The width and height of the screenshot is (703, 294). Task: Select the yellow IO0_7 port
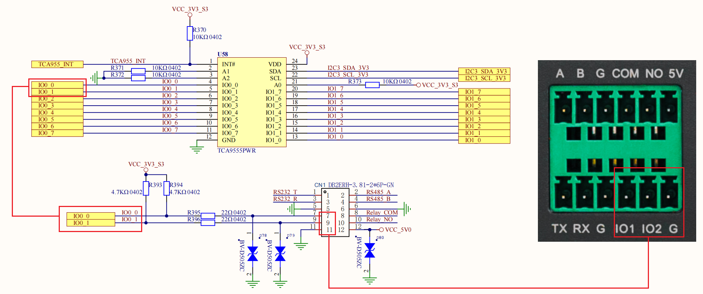57,133
